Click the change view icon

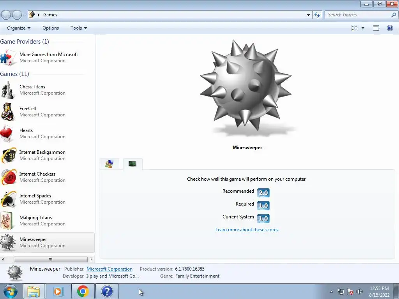(x=355, y=28)
